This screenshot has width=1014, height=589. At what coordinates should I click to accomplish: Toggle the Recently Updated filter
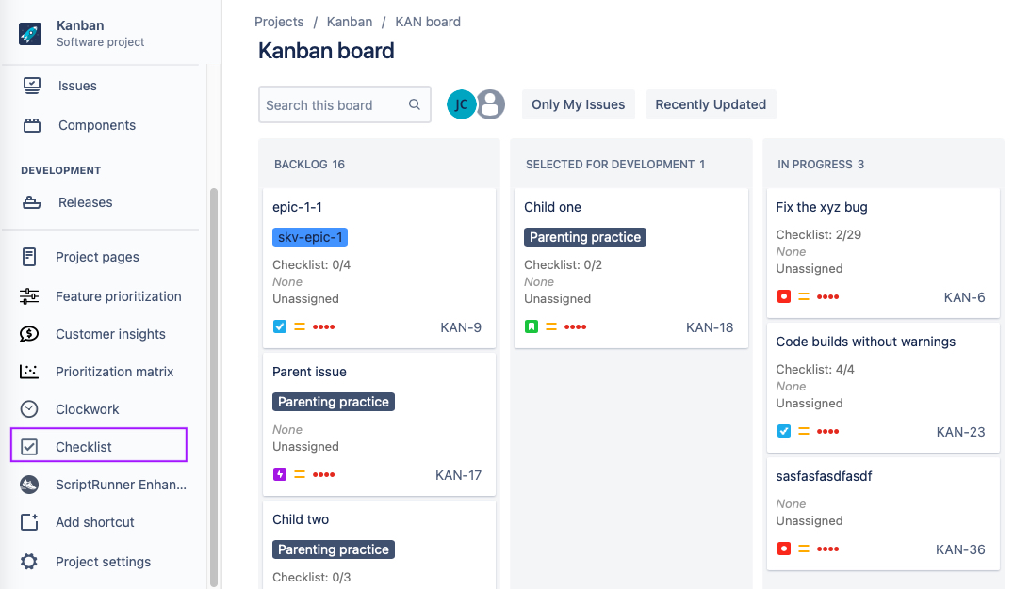point(711,104)
